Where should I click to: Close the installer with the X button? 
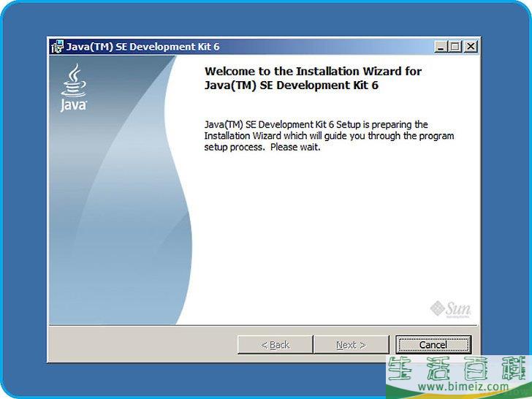pyautogui.click(x=470, y=47)
